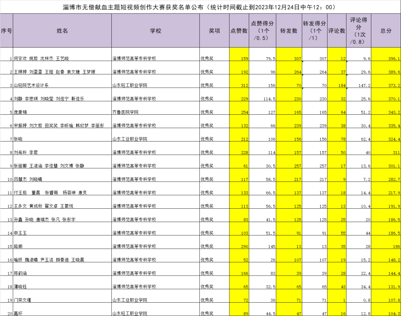Select comment score 0.8
This screenshot has height=316, width=401.
pos(359,296)
